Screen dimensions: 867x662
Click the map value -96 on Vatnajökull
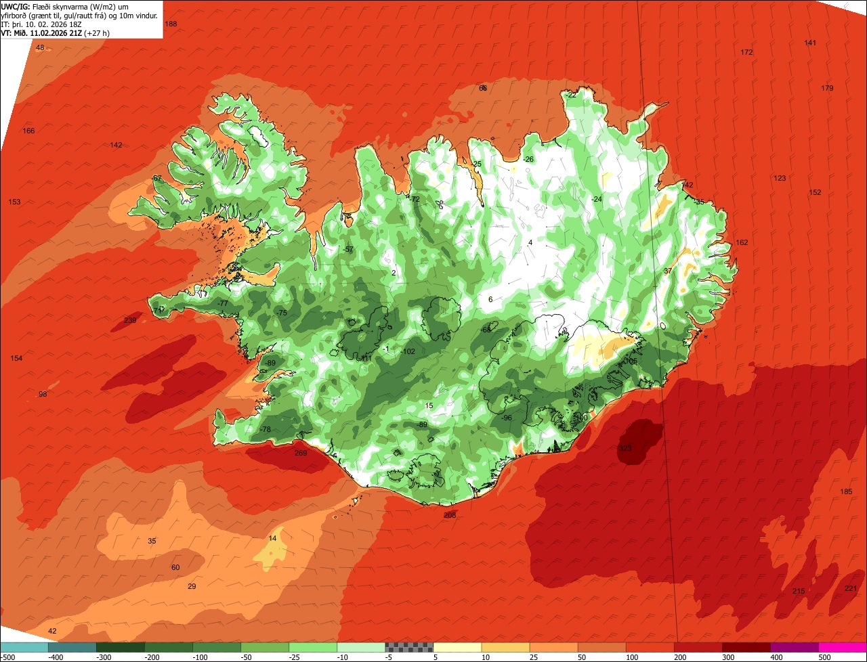click(x=506, y=418)
